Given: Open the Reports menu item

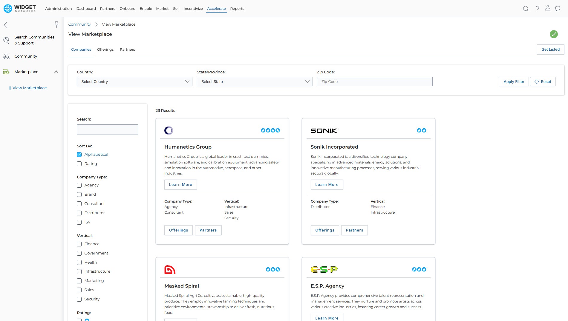Looking at the screenshot, I should tap(237, 9).
